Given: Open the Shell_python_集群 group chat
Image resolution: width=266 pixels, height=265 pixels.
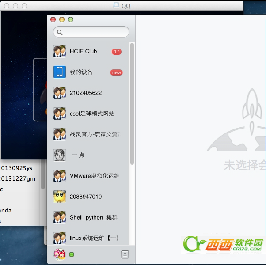Looking at the screenshot, I should [88, 217].
